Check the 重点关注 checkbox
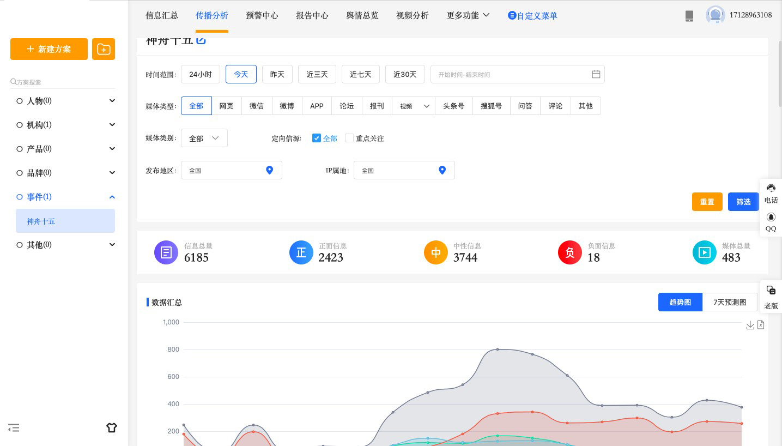The image size is (782, 446). click(349, 138)
